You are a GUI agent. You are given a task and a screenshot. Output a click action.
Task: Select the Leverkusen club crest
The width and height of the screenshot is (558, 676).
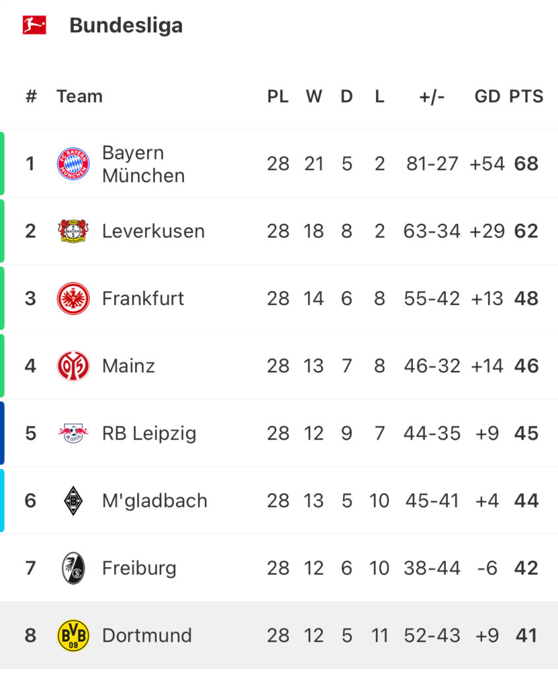point(73,231)
